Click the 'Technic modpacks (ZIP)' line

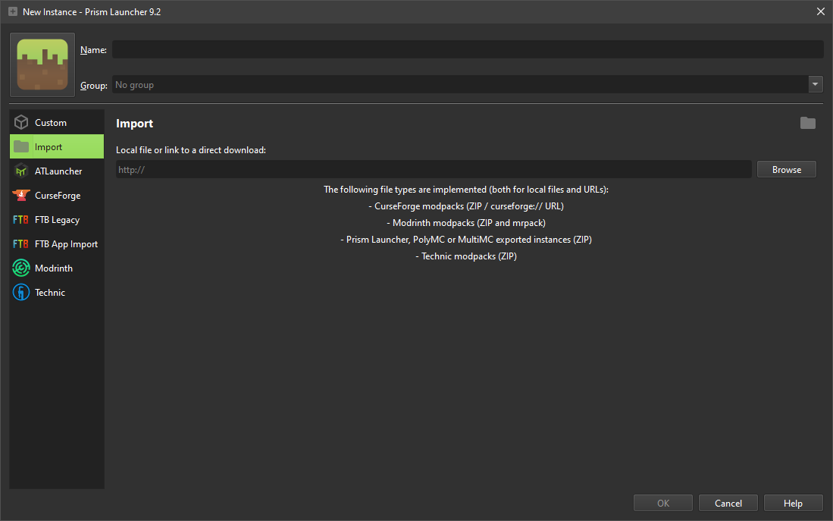pos(466,256)
